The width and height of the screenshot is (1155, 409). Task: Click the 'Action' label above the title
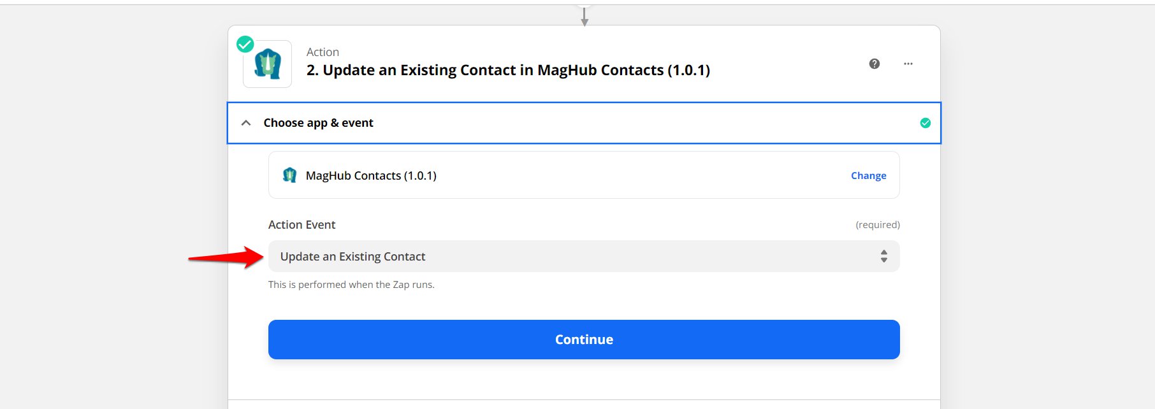point(323,52)
